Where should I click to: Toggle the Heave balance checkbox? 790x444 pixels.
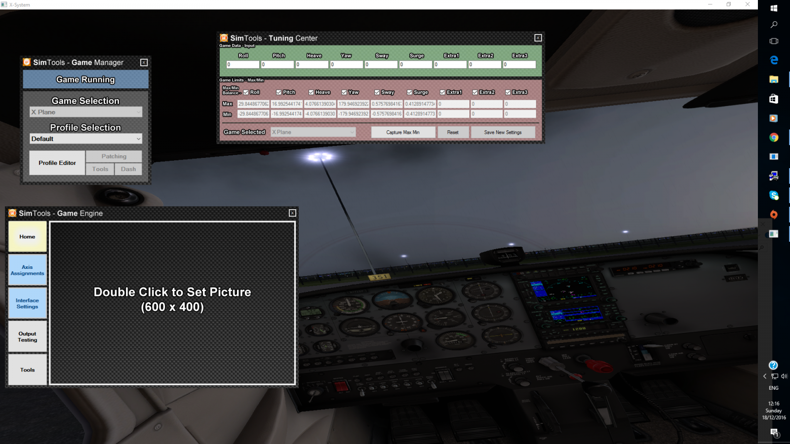coord(311,92)
